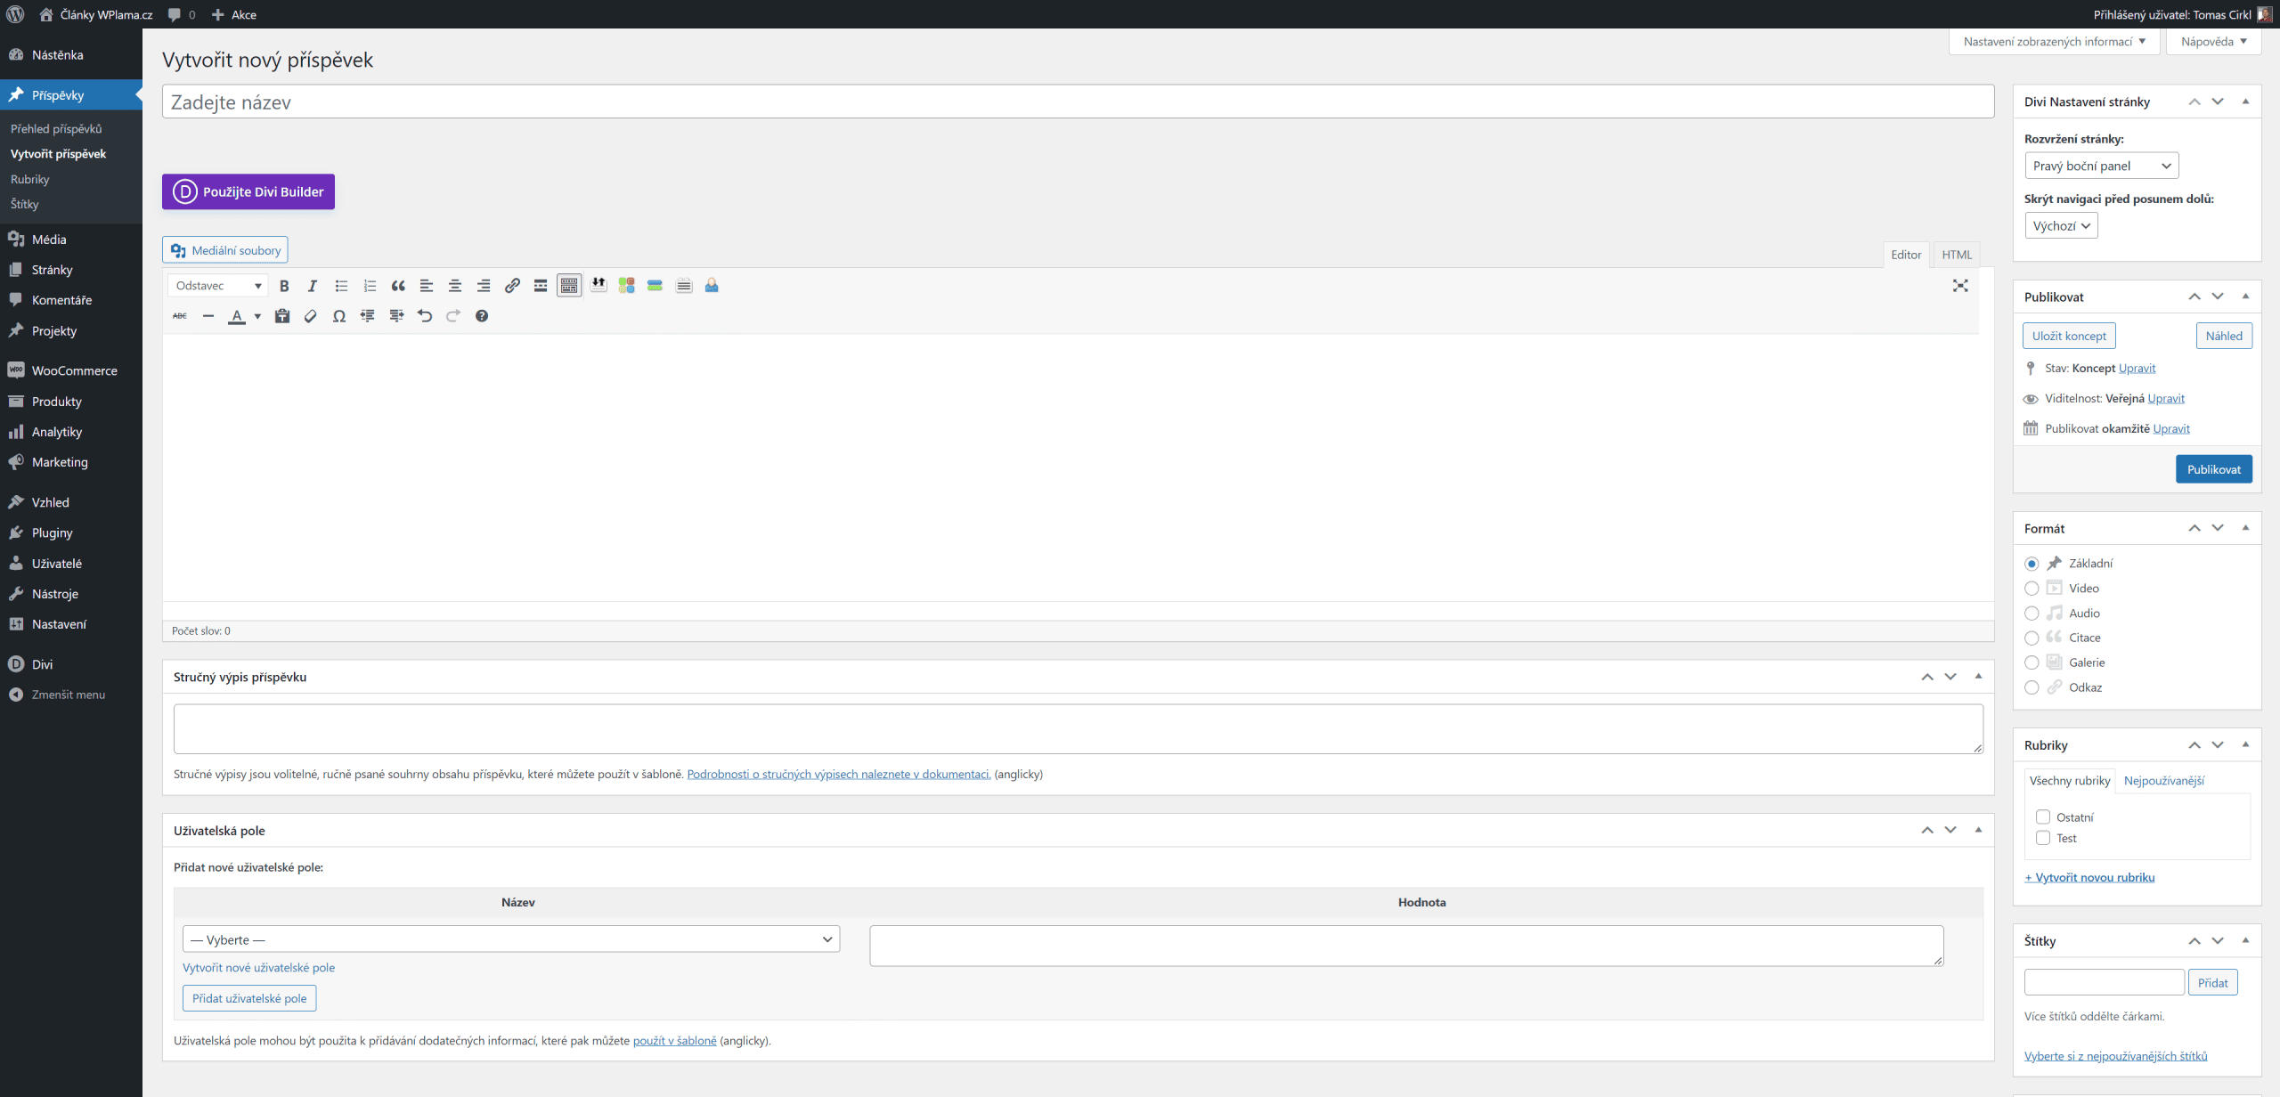Open the Divi admin menu
Screen dimensions: 2280x1097
click(x=71, y=664)
